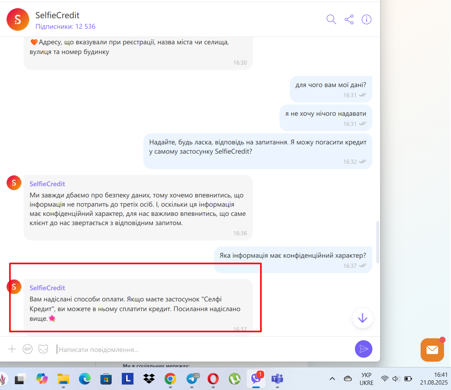The width and height of the screenshot is (451, 390).
Task: Open the Opera browser from the taskbar
Action: [213, 378]
